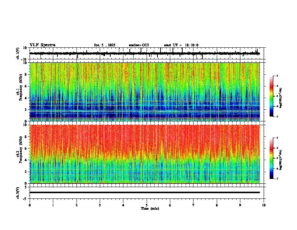Click the 2 kHz tick of ch.2 spectrogram
The height and width of the screenshot is (230, 297).
tap(26, 172)
